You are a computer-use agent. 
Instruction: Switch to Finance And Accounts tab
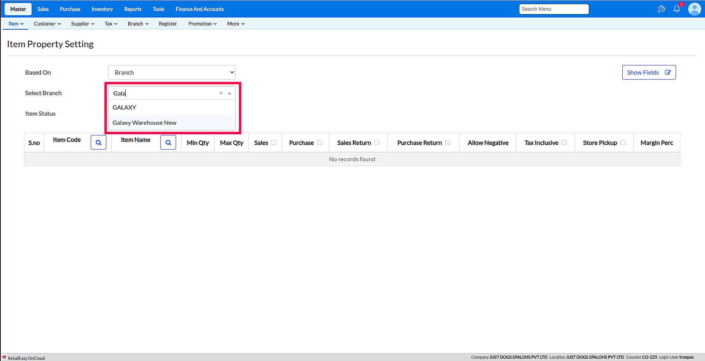pos(200,9)
